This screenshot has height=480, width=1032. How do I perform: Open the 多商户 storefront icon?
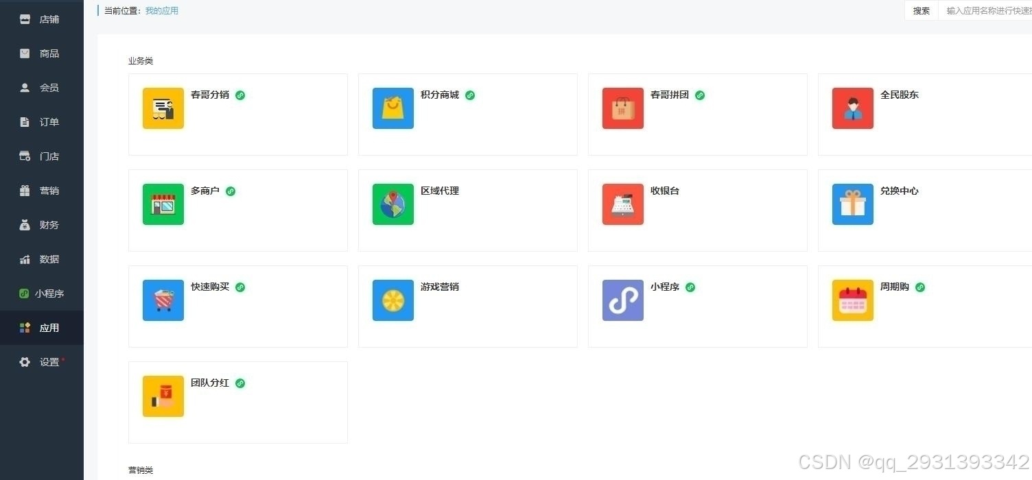coord(163,204)
